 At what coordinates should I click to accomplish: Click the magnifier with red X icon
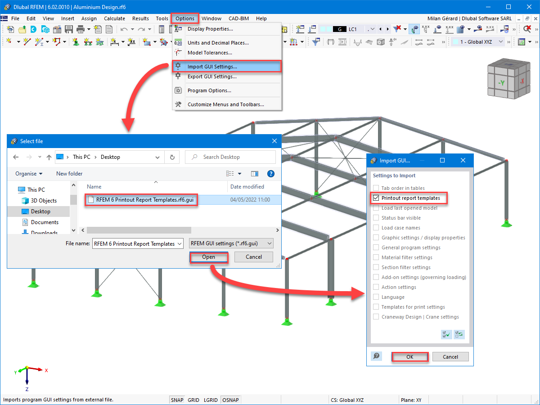click(527, 29)
